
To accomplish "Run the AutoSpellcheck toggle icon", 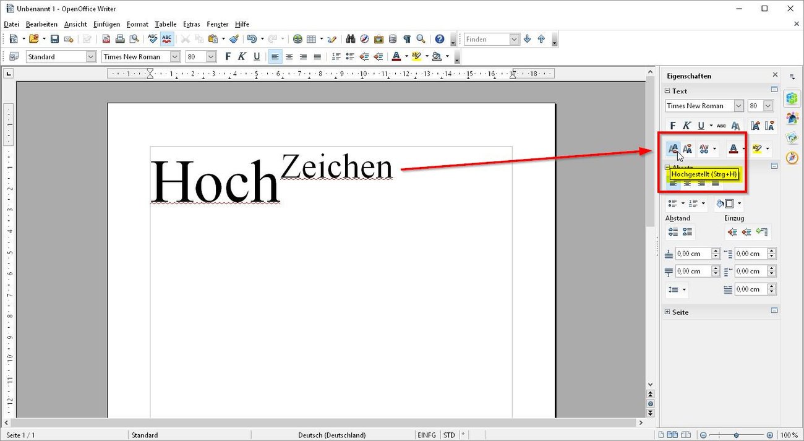I will coord(166,39).
